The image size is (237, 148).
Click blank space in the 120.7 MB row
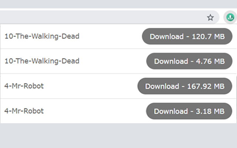click(111, 36)
